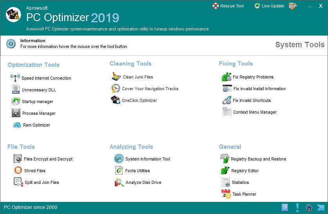Minimize the PC Optimizer window
328x214 pixels.
pyautogui.click(x=310, y=7)
